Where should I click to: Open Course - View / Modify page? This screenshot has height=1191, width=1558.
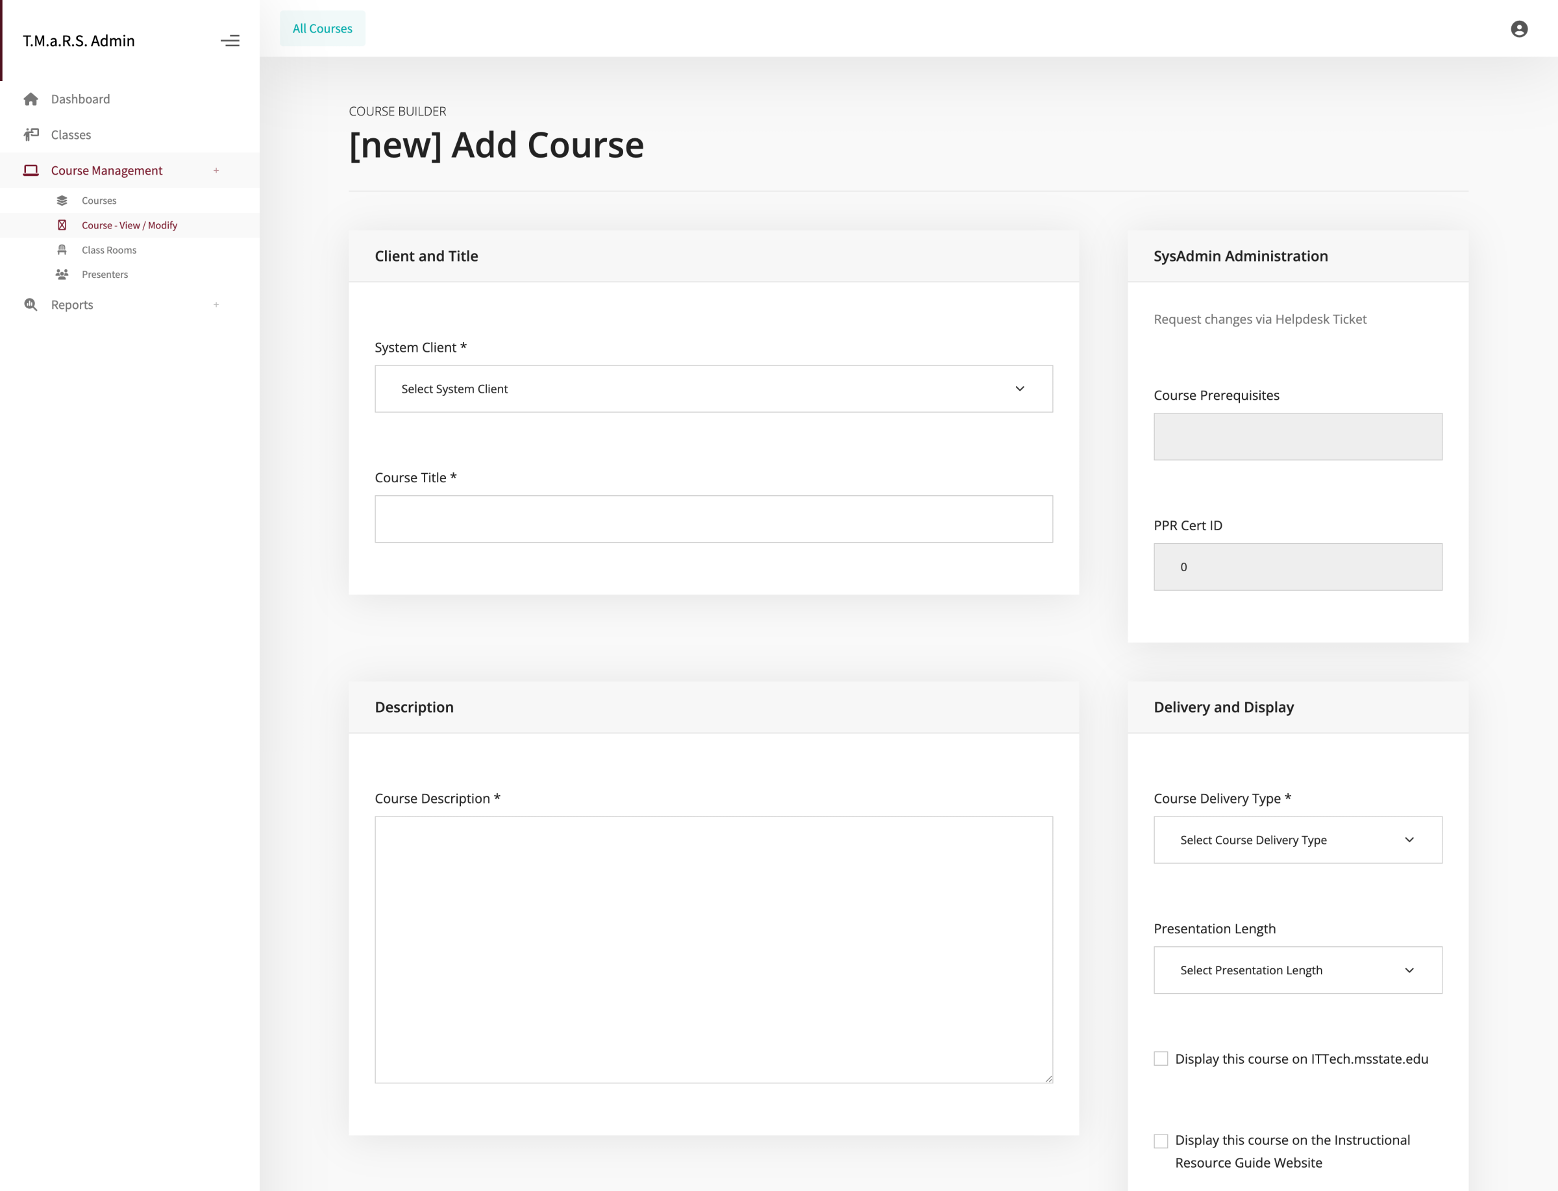pos(129,225)
